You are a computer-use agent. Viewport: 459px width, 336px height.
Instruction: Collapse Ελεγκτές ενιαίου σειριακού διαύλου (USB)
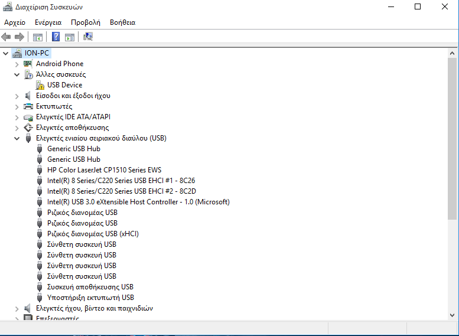coord(17,138)
